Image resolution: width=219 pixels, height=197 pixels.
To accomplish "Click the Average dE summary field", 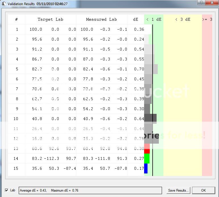I will coord(90,190).
